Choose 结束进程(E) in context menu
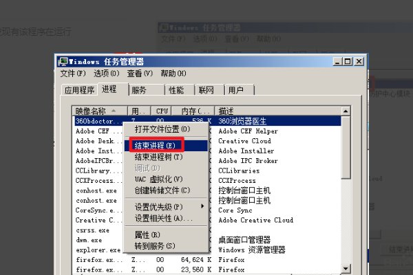Viewport: 413px width, 275px height. (x=166, y=146)
